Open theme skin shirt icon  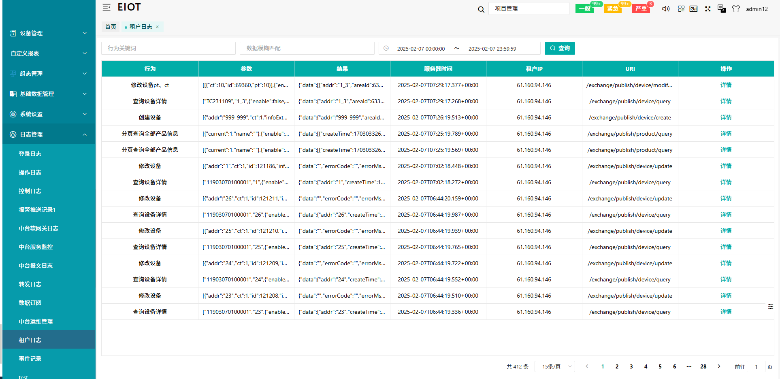[736, 9]
